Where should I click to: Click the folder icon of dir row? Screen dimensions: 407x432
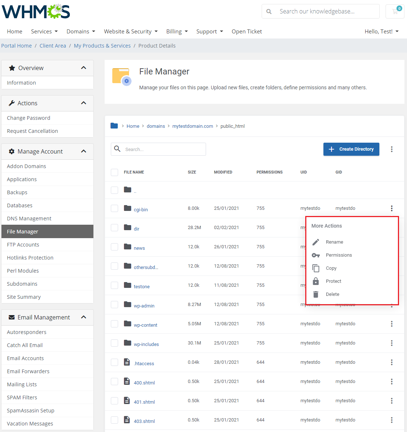(128, 227)
